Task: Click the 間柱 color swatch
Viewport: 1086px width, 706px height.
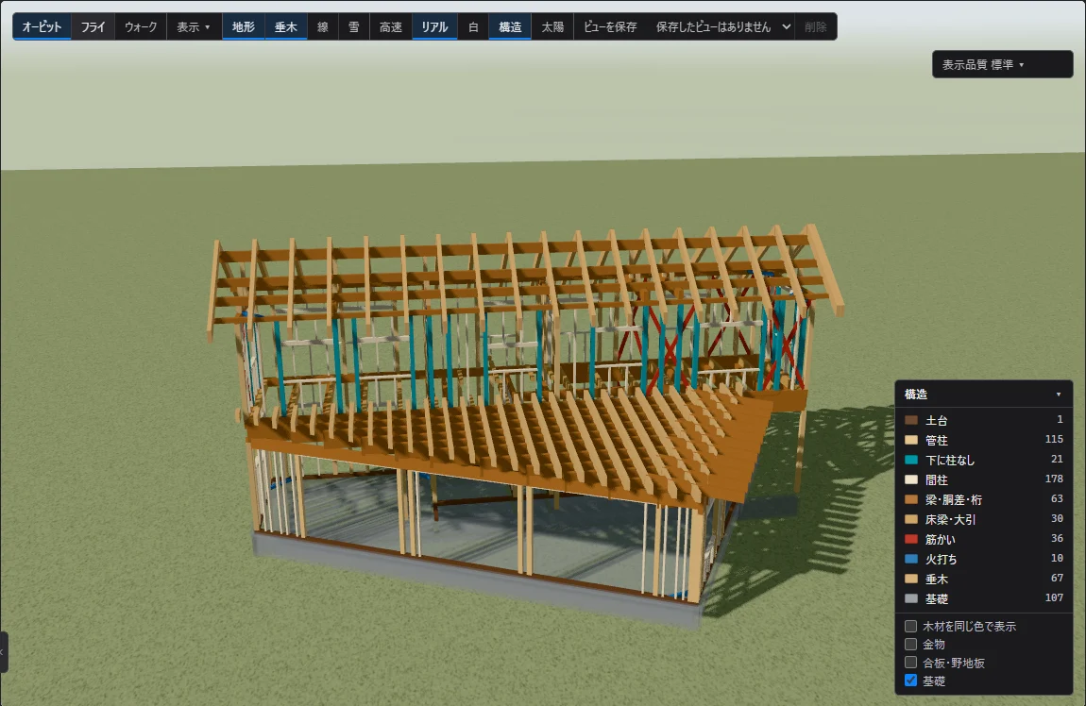Action: (911, 479)
